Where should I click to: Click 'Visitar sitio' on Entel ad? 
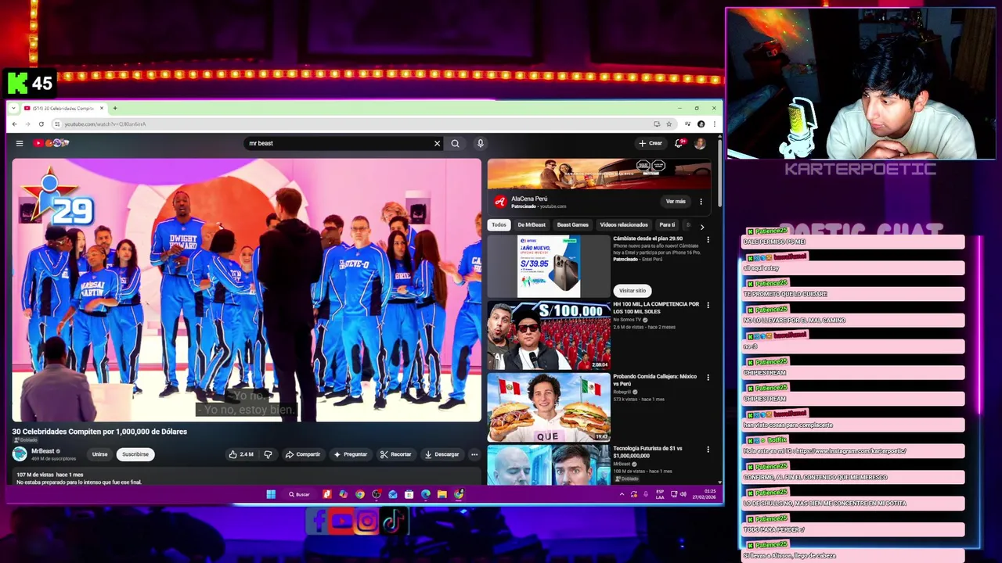point(633,290)
